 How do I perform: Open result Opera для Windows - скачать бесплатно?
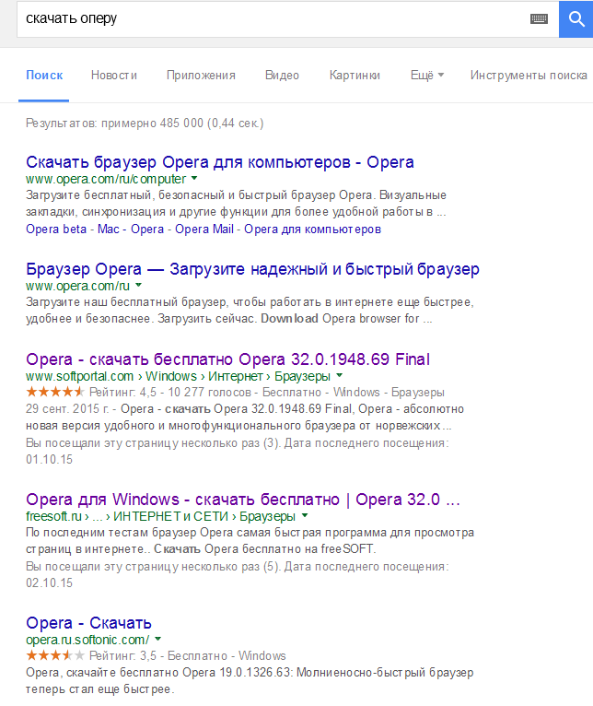click(x=243, y=500)
